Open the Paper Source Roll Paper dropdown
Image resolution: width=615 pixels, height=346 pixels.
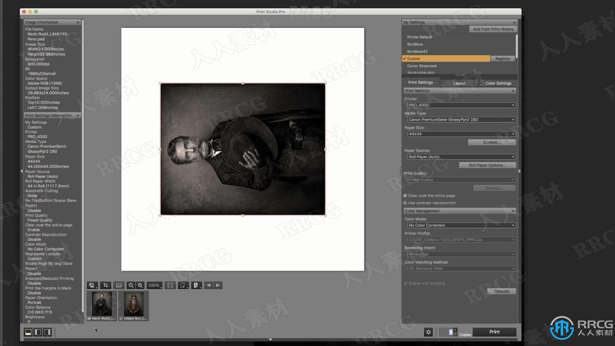pos(462,157)
